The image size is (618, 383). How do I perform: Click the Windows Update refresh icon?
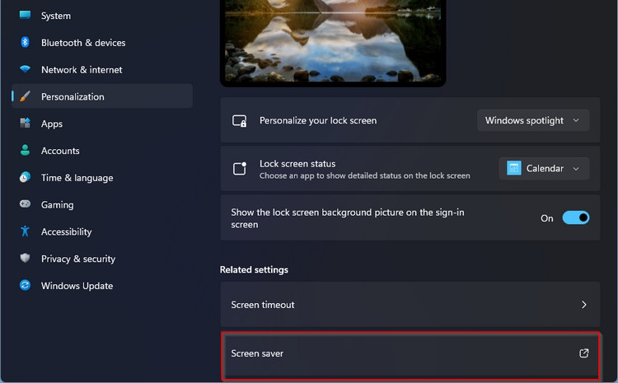(26, 285)
